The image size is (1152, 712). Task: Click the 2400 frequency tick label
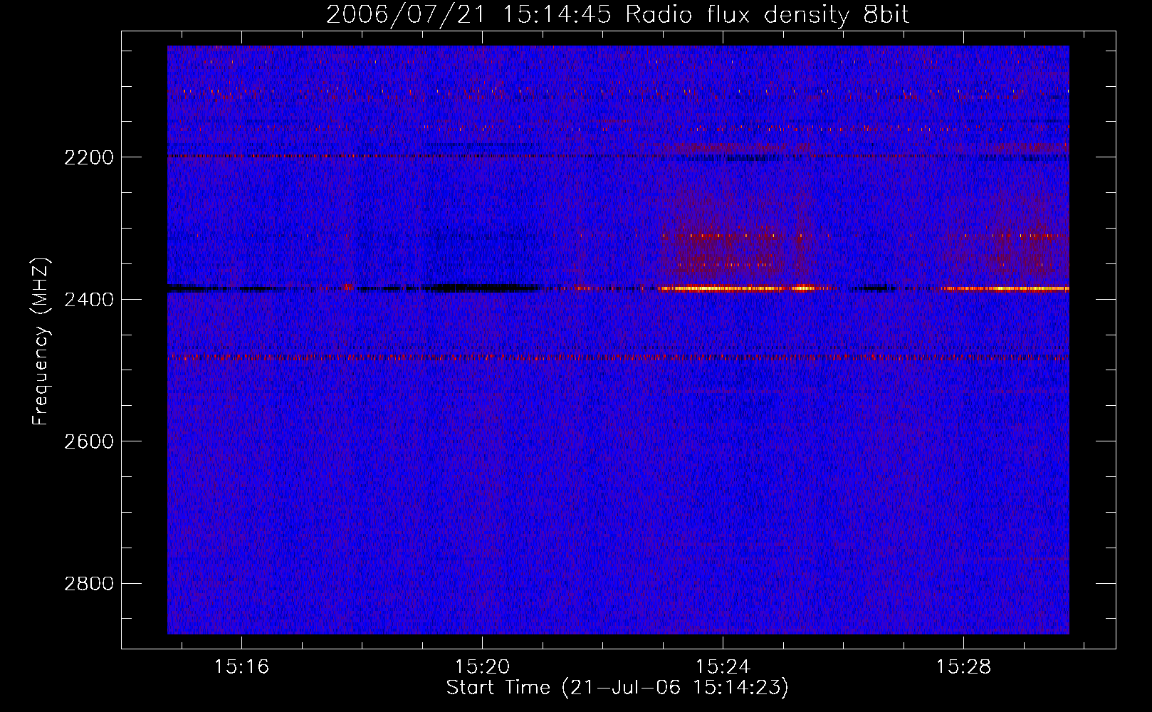pos(89,300)
